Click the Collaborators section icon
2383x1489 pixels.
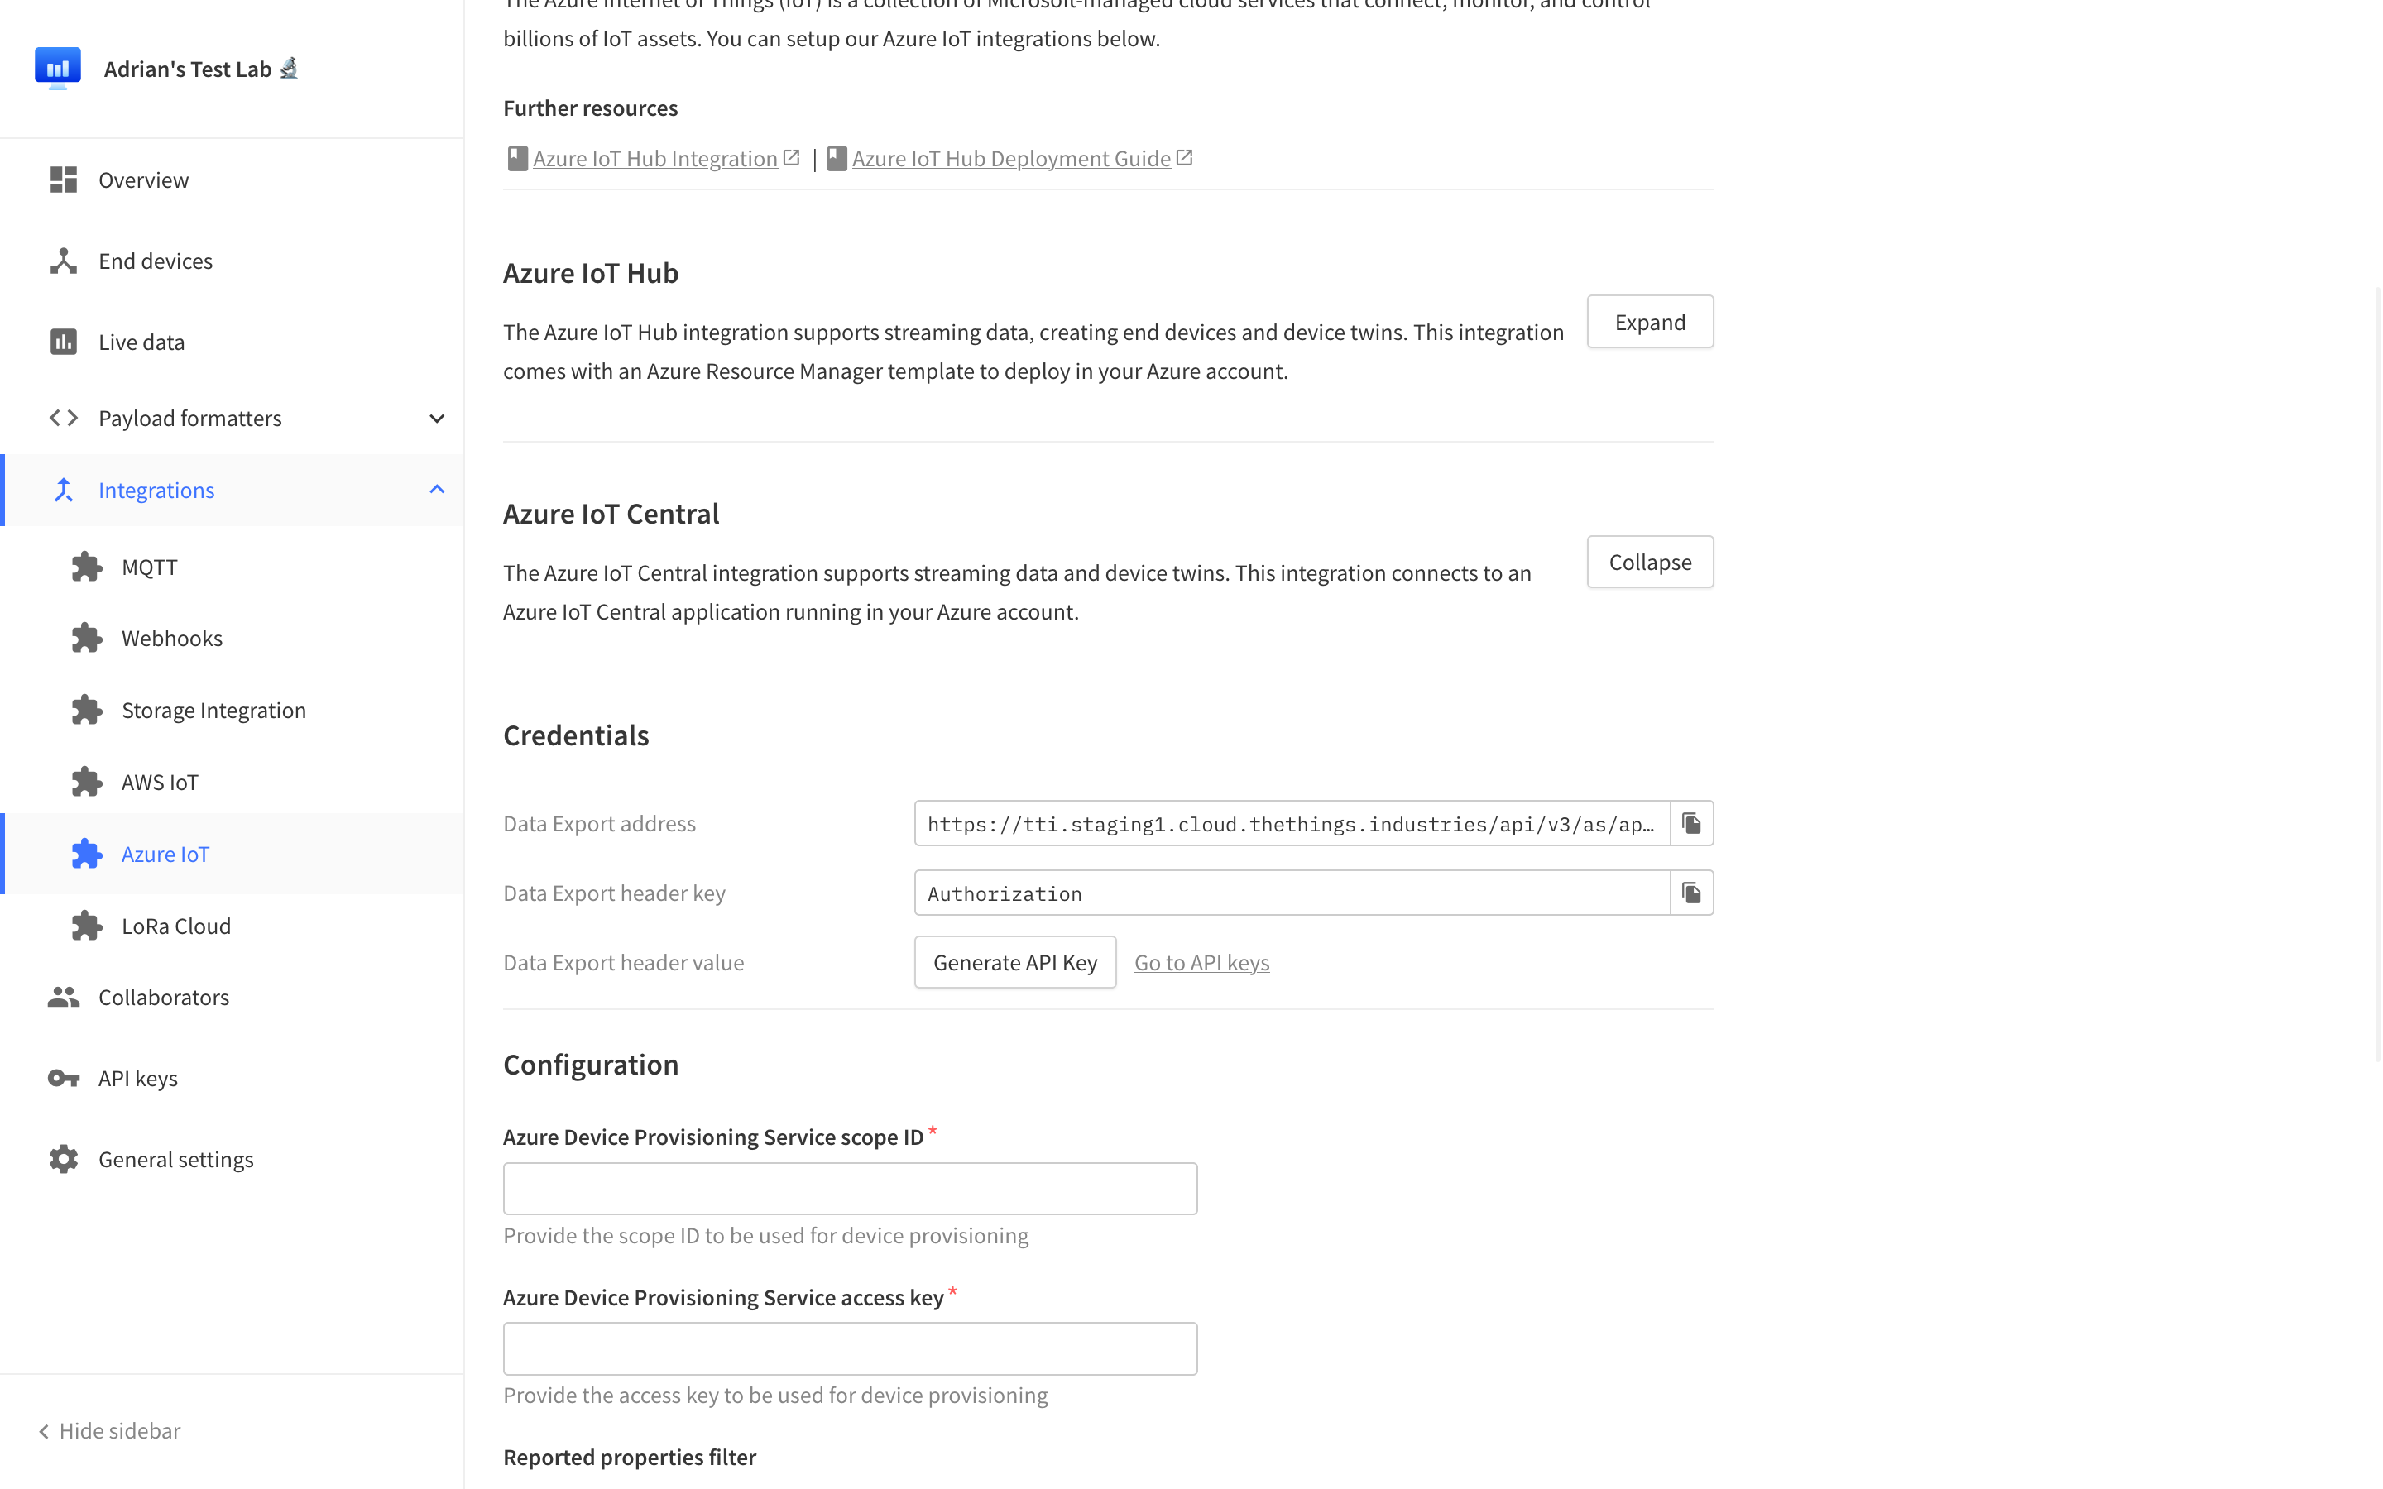click(64, 997)
